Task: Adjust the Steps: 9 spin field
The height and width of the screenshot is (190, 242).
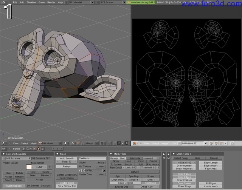Action: pos(133,180)
